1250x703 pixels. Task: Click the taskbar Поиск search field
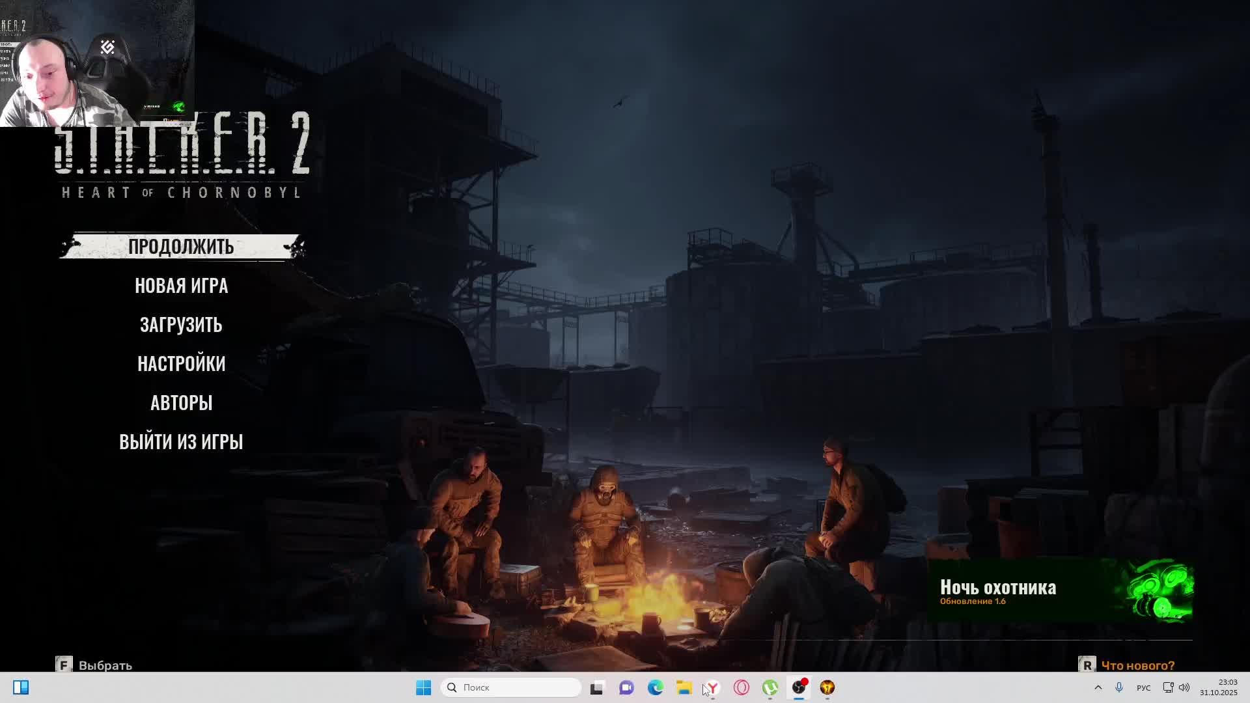(x=511, y=687)
